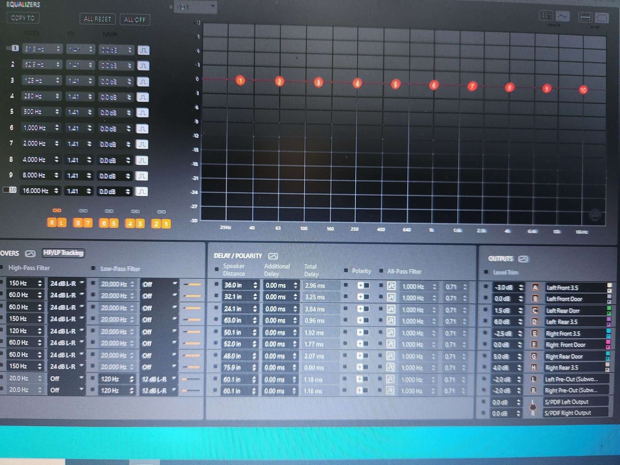This screenshot has height=465, width=620.
Task: Open the EQ selector menu above the graph
Action: [195, 7]
